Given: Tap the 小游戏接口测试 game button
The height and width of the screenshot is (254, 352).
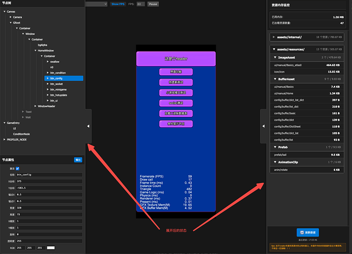Looking at the screenshot, I should pos(176,93).
